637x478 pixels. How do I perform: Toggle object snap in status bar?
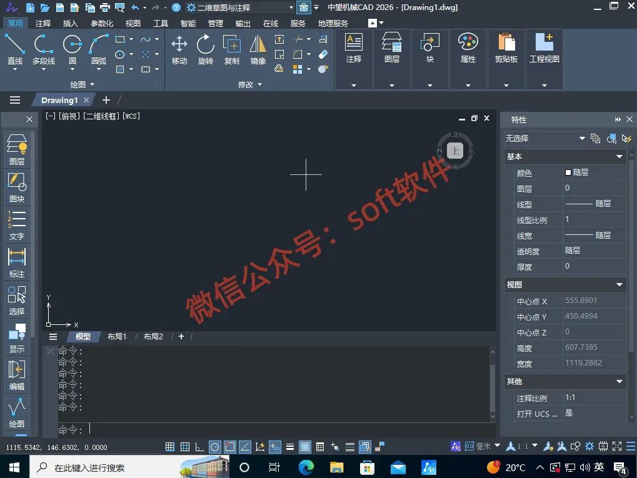230,447
